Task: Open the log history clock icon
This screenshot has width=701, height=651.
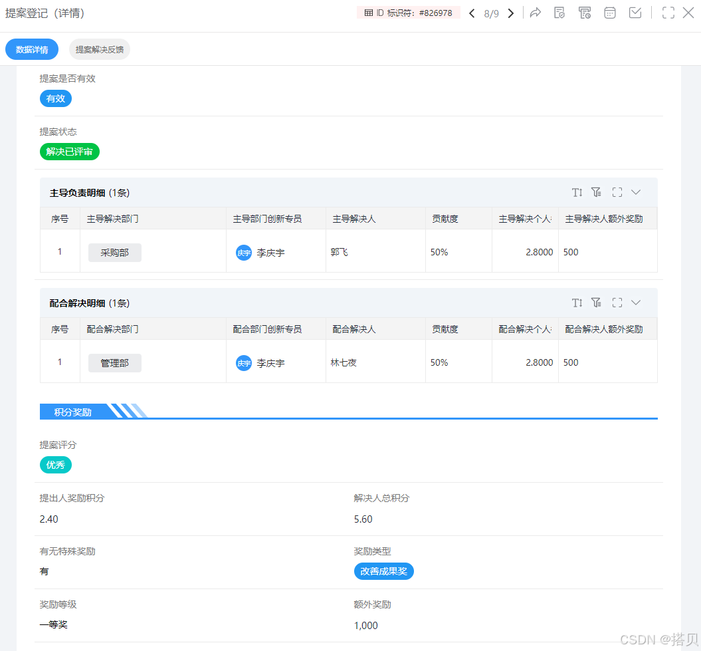Action: [x=585, y=13]
